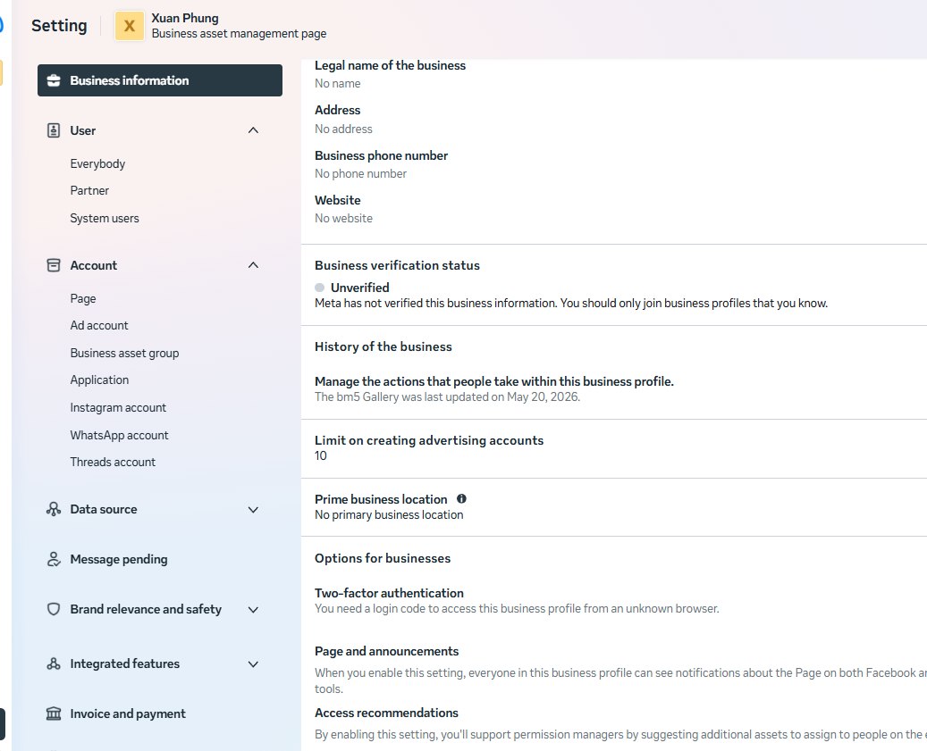This screenshot has height=751, width=927.
Task: Click the Invoice and payment bank icon
Action: 54,713
